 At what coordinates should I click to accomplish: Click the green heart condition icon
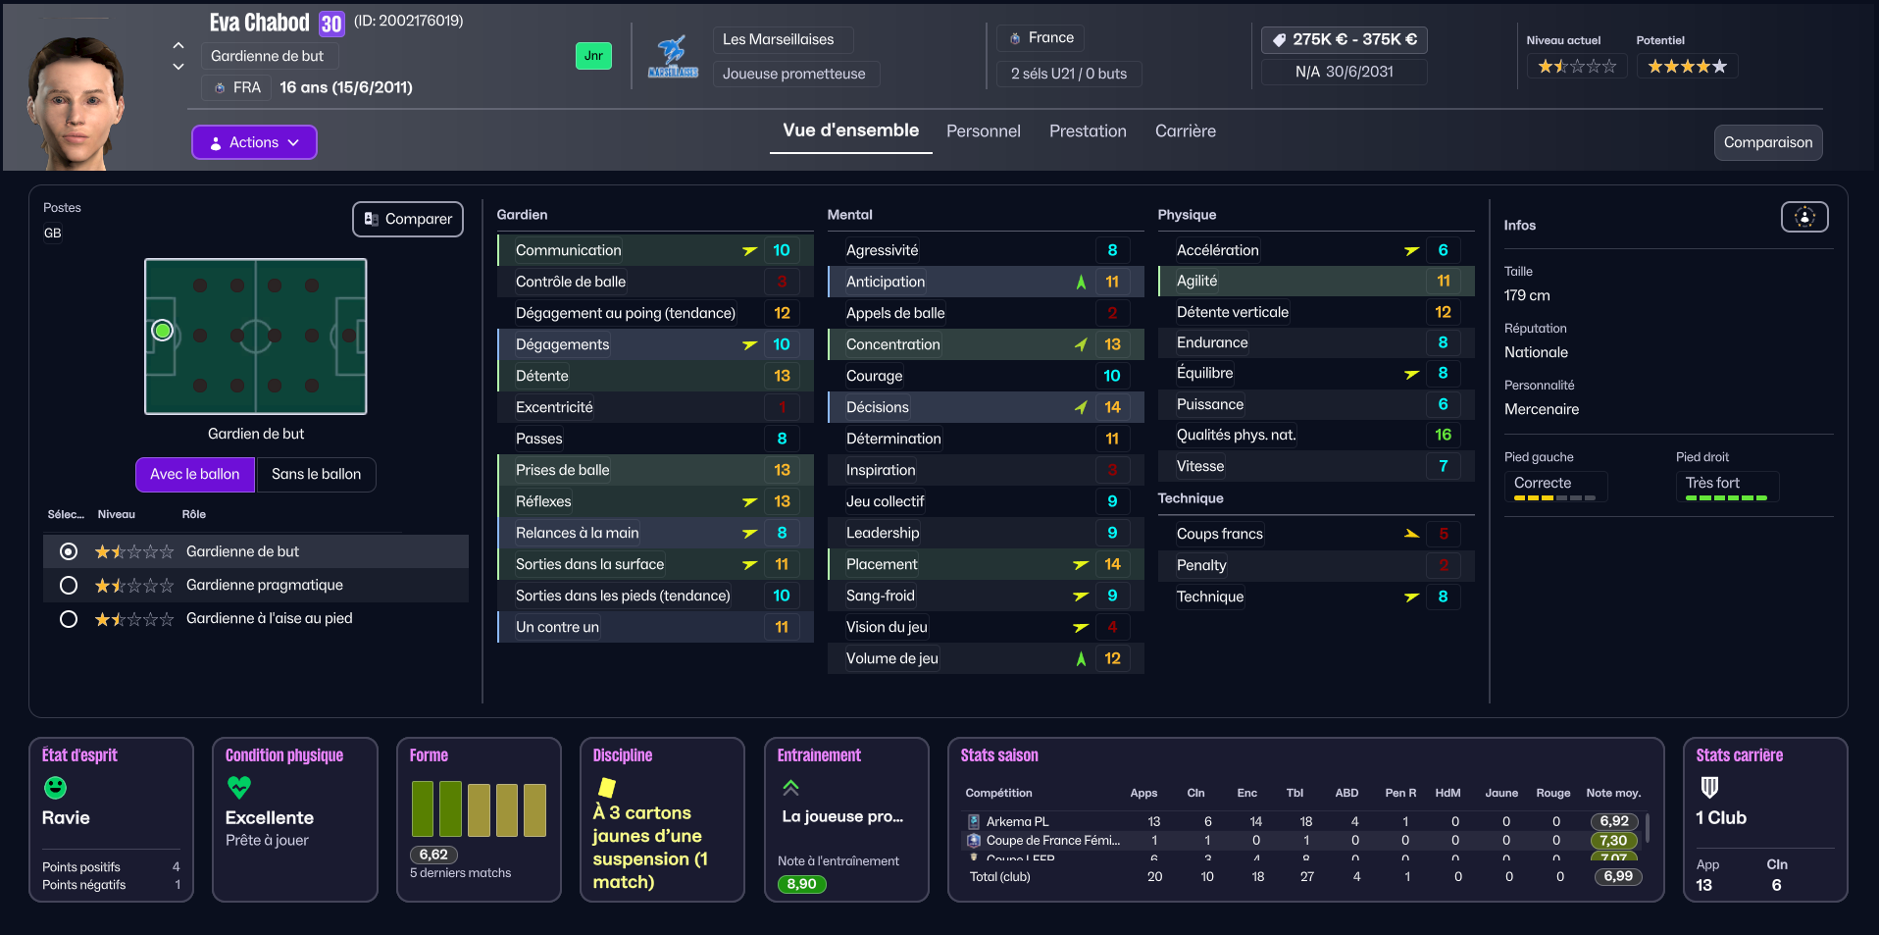click(x=239, y=787)
